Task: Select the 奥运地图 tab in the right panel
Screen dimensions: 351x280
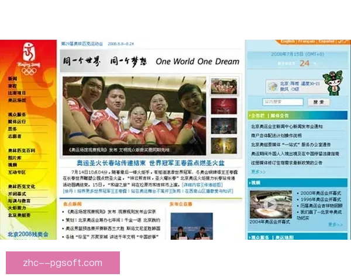Action: click(x=284, y=237)
